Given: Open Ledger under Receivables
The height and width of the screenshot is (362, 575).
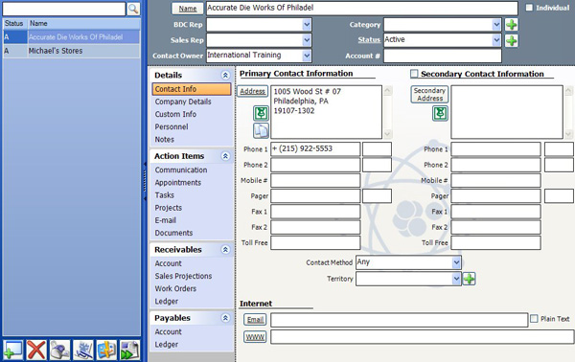Looking at the screenshot, I should tap(166, 301).
